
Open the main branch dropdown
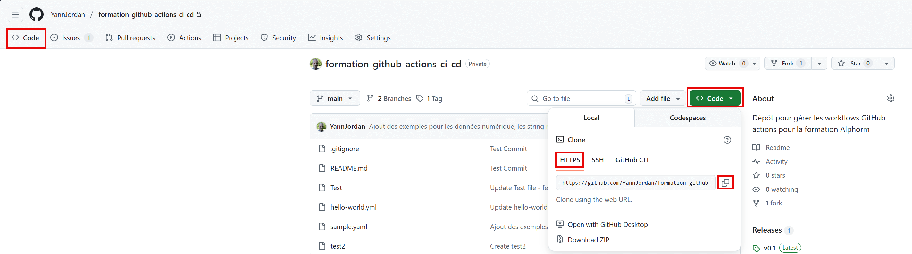[x=335, y=98]
